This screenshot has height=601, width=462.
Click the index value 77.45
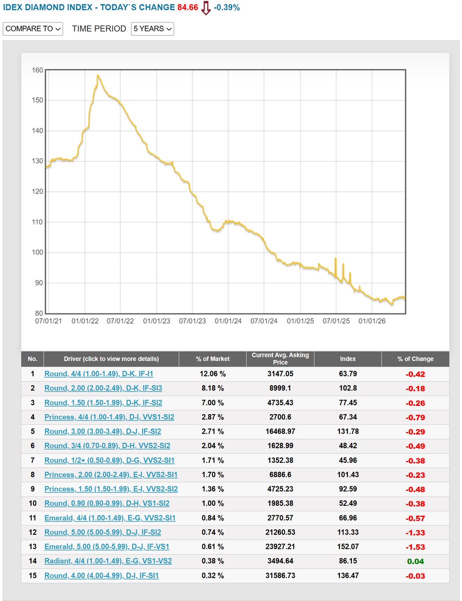pos(348,403)
